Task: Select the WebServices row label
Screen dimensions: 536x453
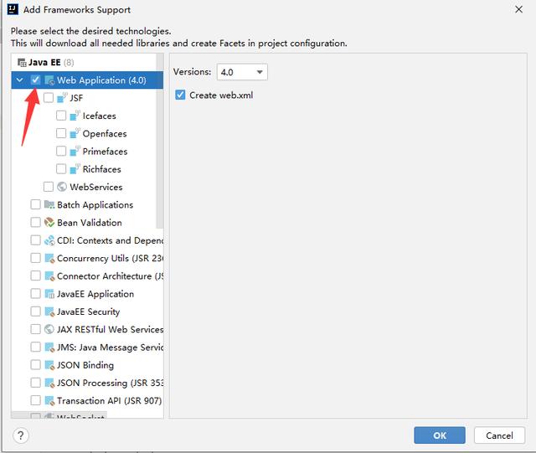Action: tap(96, 187)
